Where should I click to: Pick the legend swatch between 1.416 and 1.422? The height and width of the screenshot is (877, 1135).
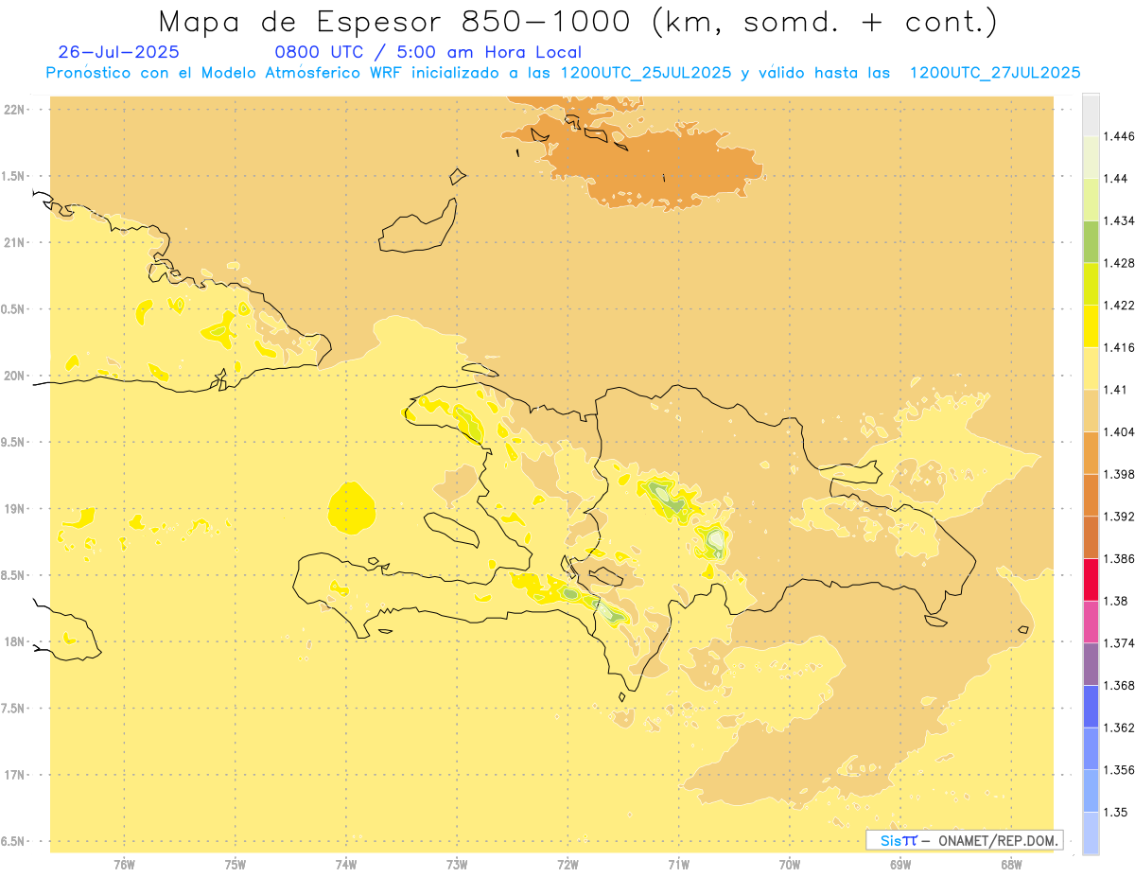pyautogui.click(x=1091, y=326)
